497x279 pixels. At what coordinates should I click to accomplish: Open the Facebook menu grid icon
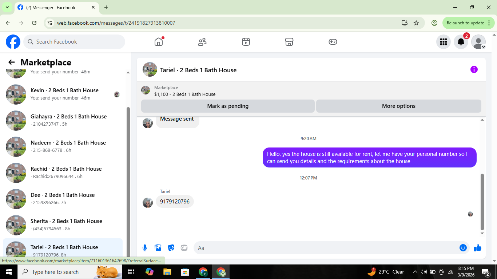pos(444,42)
